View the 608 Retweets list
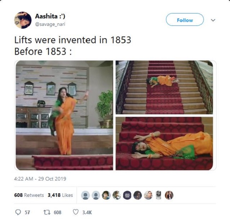Screen dimensions: 230x223 pyautogui.click(x=29, y=195)
